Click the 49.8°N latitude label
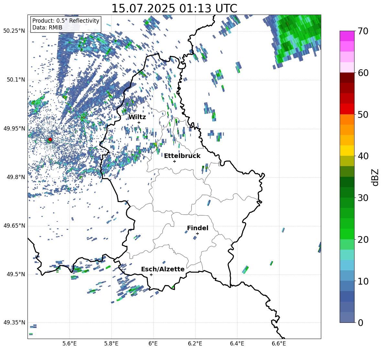 (x=16, y=177)
